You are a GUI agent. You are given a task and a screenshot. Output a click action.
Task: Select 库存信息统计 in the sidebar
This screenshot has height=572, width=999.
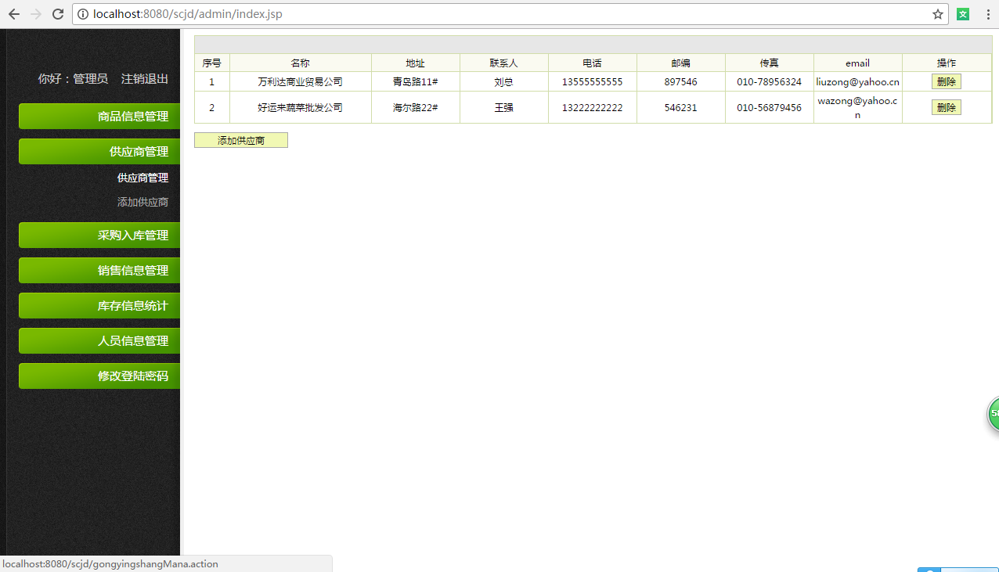point(99,305)
